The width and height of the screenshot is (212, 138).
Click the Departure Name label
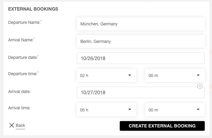pyautogui.click(x=25, y=22)
